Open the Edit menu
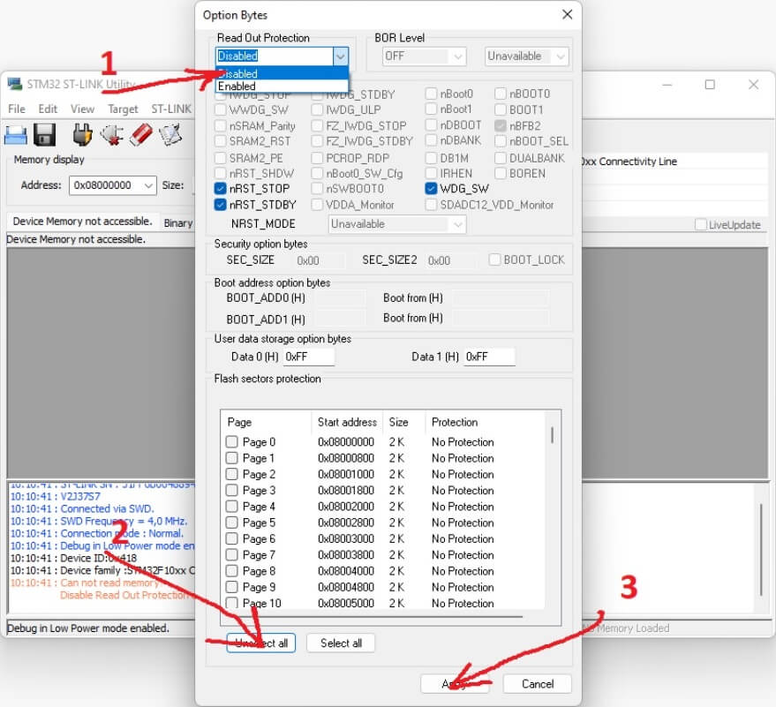Screen dimensions: 776x707 (x=48, y=109)
